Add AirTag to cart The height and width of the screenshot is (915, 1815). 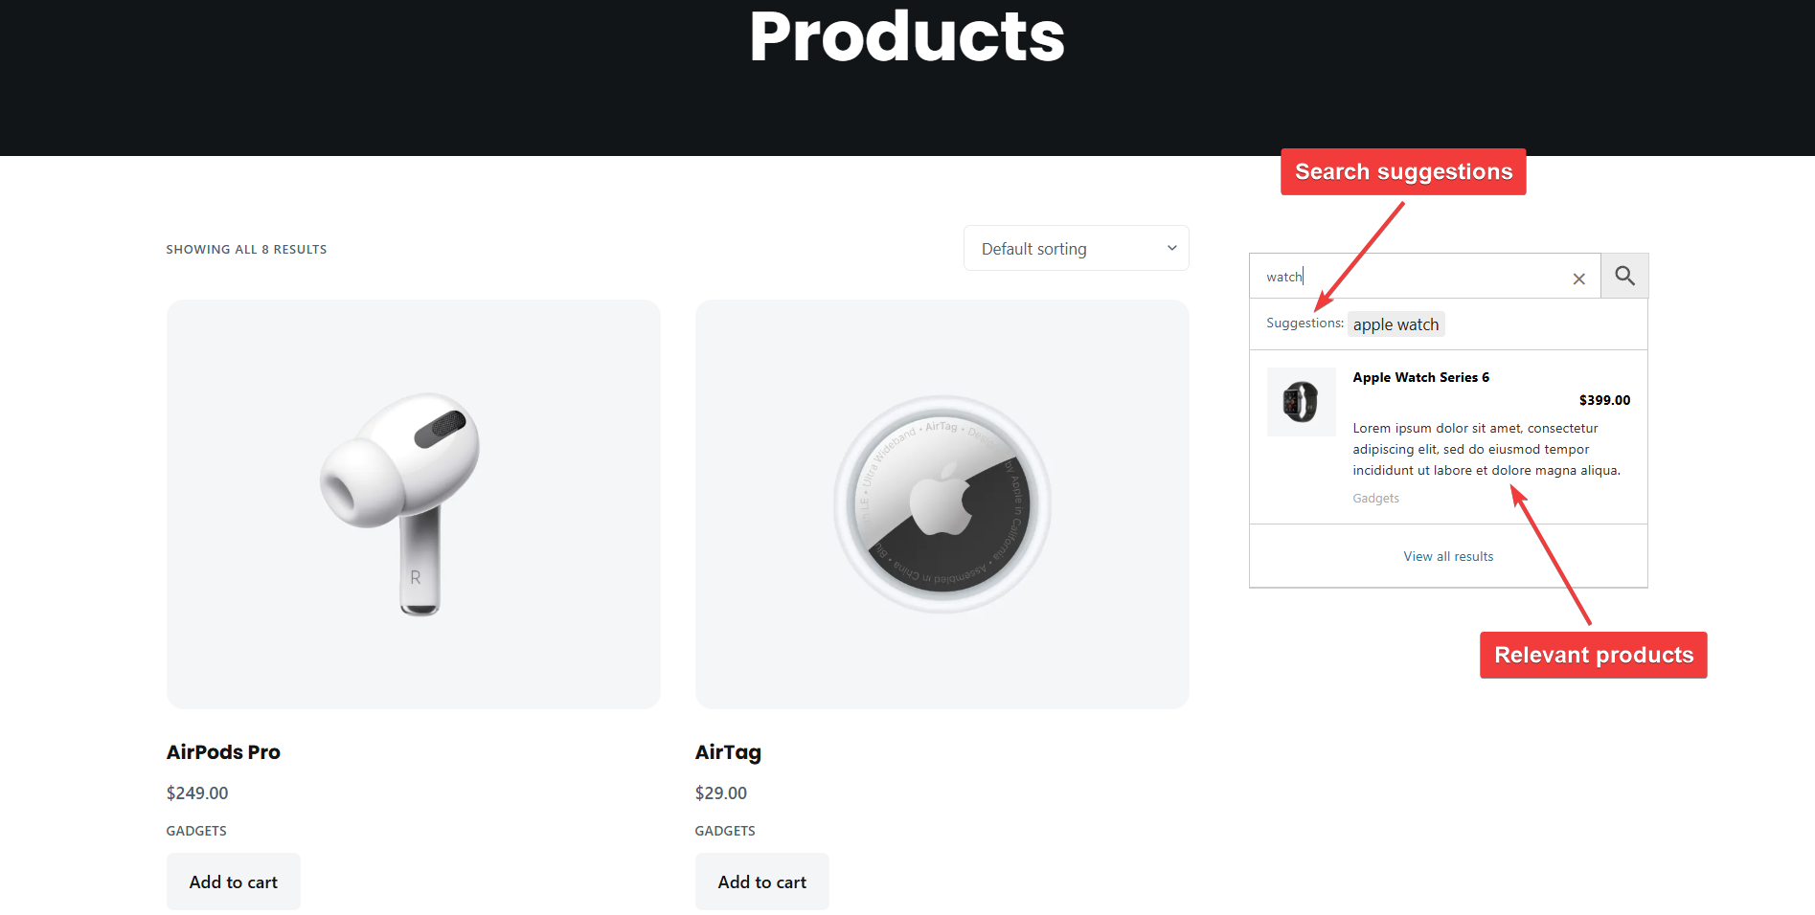tap(762, 882)
